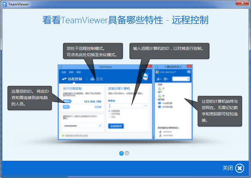Click the callout 输入远程计算机的ID
Viewport: 251px width, 178px height.
point(169,51)
